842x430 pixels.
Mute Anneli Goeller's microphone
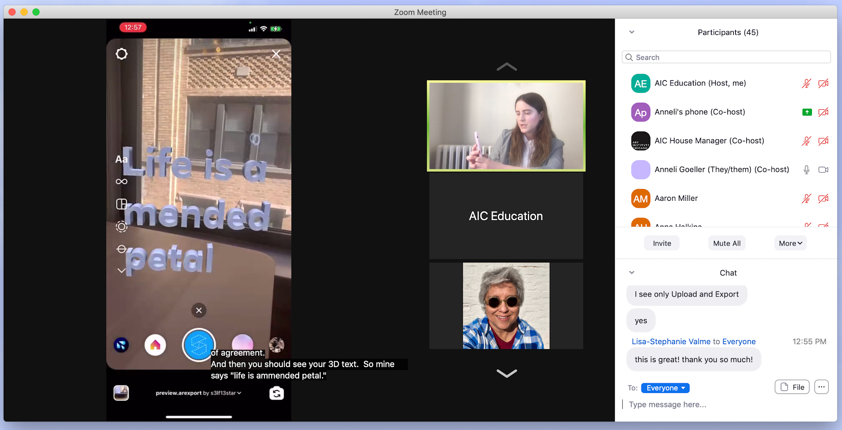coord(806,170)
